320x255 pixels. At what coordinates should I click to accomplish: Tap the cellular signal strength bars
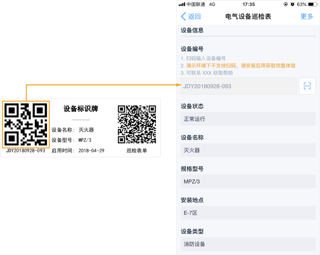pos(182,4)
